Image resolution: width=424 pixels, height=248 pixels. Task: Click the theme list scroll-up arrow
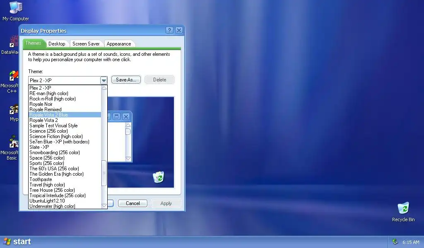tap(104, 88)
